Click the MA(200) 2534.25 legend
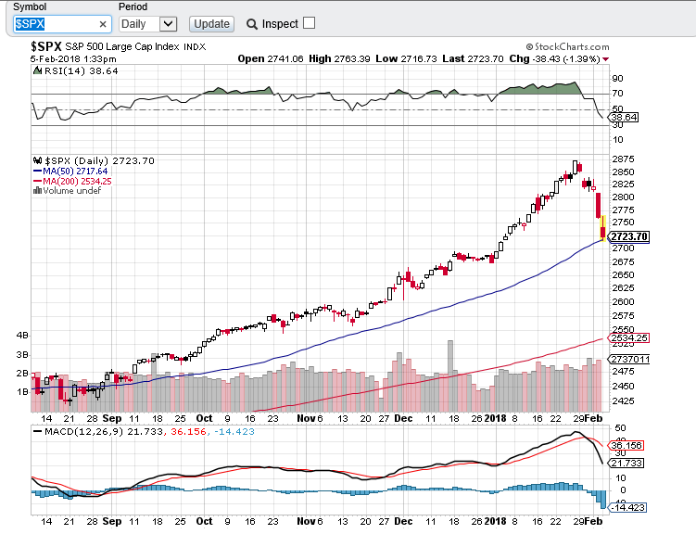This screenshot has width=696, height=534. 73,181
